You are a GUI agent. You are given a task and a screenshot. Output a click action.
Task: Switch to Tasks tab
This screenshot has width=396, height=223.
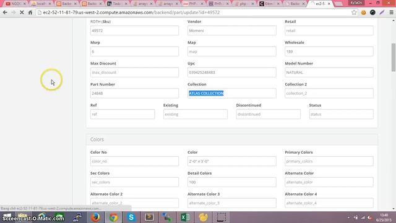point(117,4)
